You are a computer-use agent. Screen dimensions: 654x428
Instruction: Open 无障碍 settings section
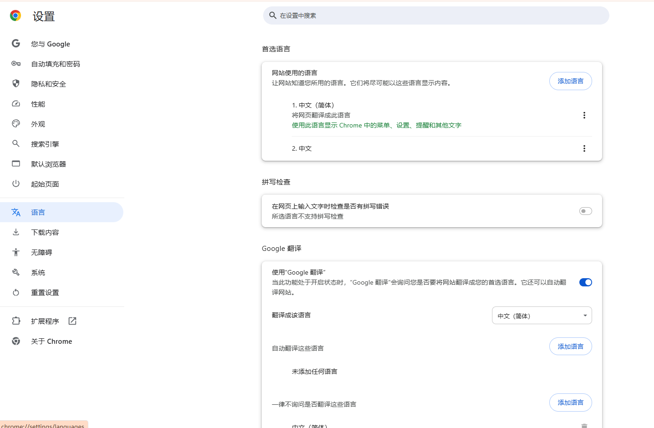pyautogui.click(x=61, y=252)
